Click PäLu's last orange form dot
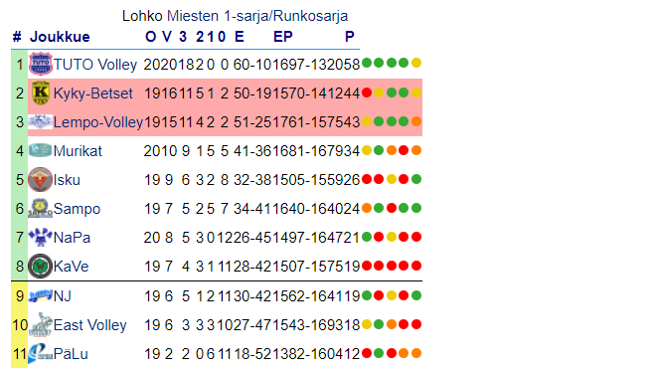Screen dimensions: 653x370 416,353
